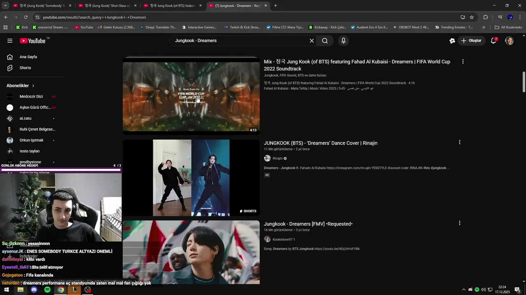This screenshot has height=295, width=526.
Task: Switch to Jung Kook (of BTS) featuring tab
Action: [x=173, y=6]
